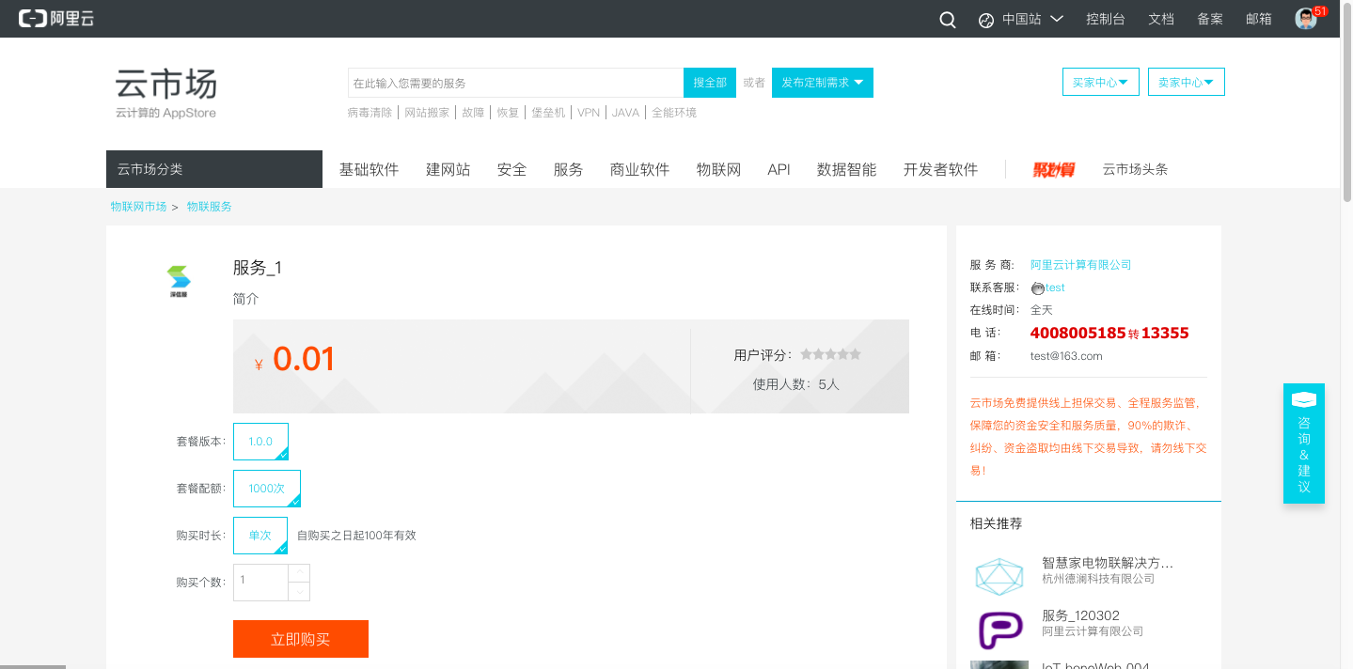Viewport: 1353px width, 669px height.
Task: Click the 全能环境 search suggestion
Action: [x=674, y=113]
